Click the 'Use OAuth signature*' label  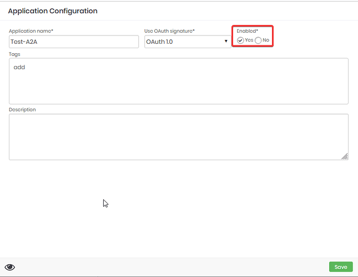click(169, 31)
